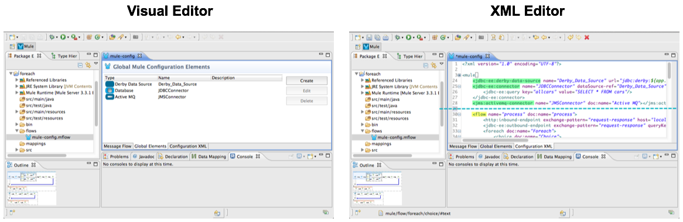Select the Mule perspective in the XML Editor window
This screenshot has width=683, height=222.
[371, 47]
